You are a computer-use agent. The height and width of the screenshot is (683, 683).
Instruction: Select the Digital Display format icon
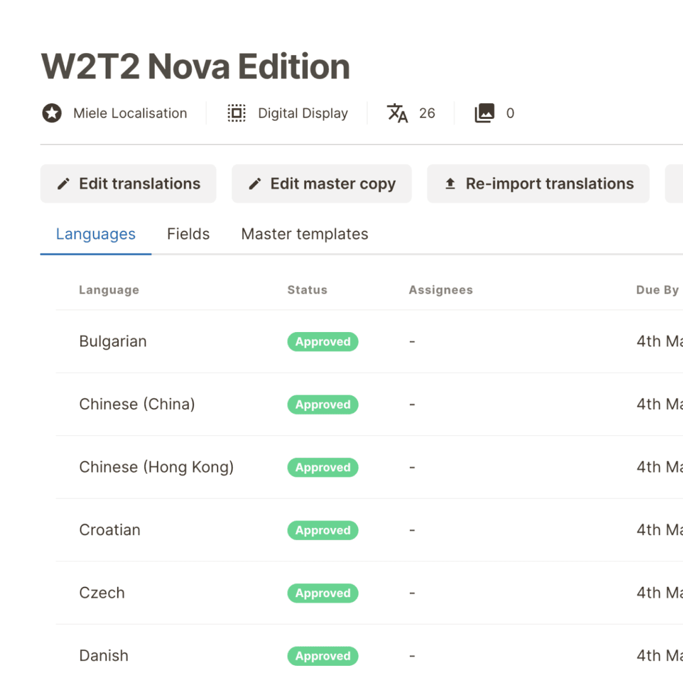pyautogui.click(x=237, y=113)
